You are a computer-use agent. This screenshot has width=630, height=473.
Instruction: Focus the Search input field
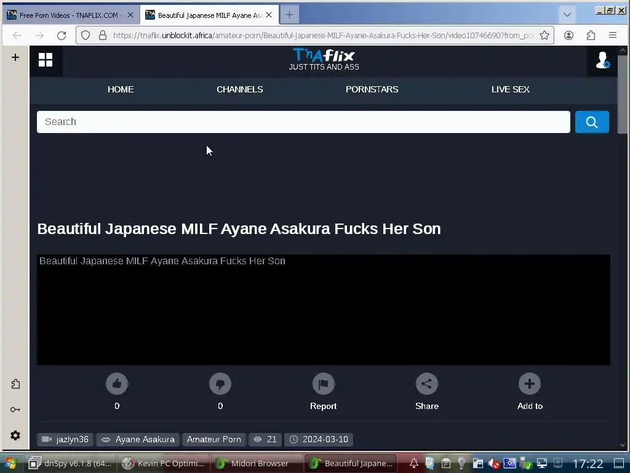[x=303, y=122]
